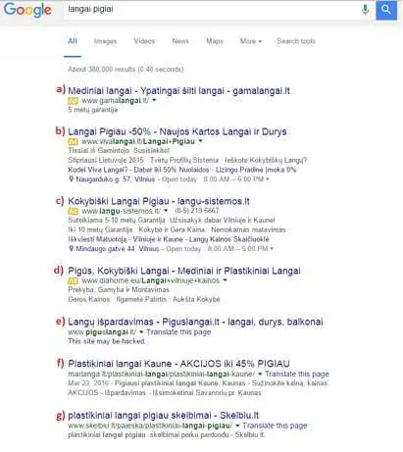Open 'Langai Pigiau -50%' ad result
Screen dimensions: 403x452
click(177, 131)
